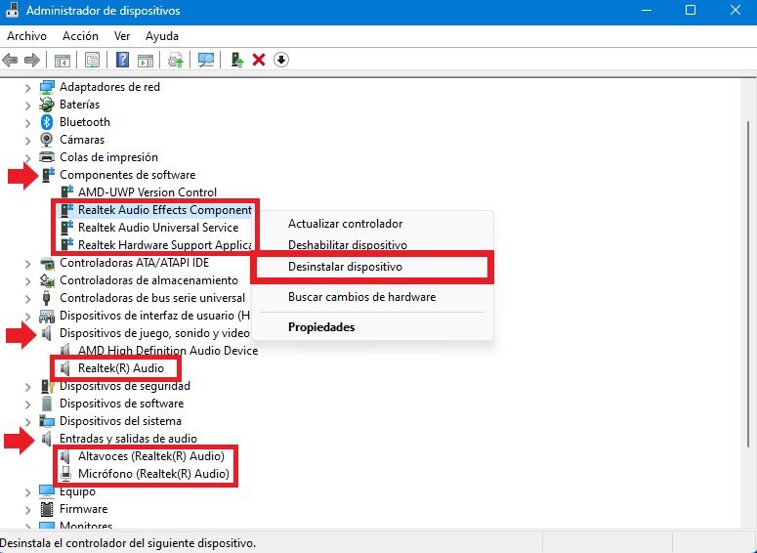Choose Actualizar controlador from context menu
Screen dimensions: 757x553
pos(372,224)
